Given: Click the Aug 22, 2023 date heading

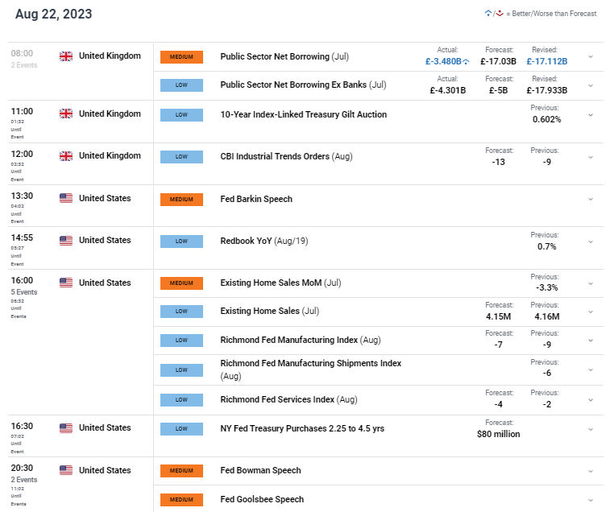Looking at the screenshot, I should [x=54, y=14].
